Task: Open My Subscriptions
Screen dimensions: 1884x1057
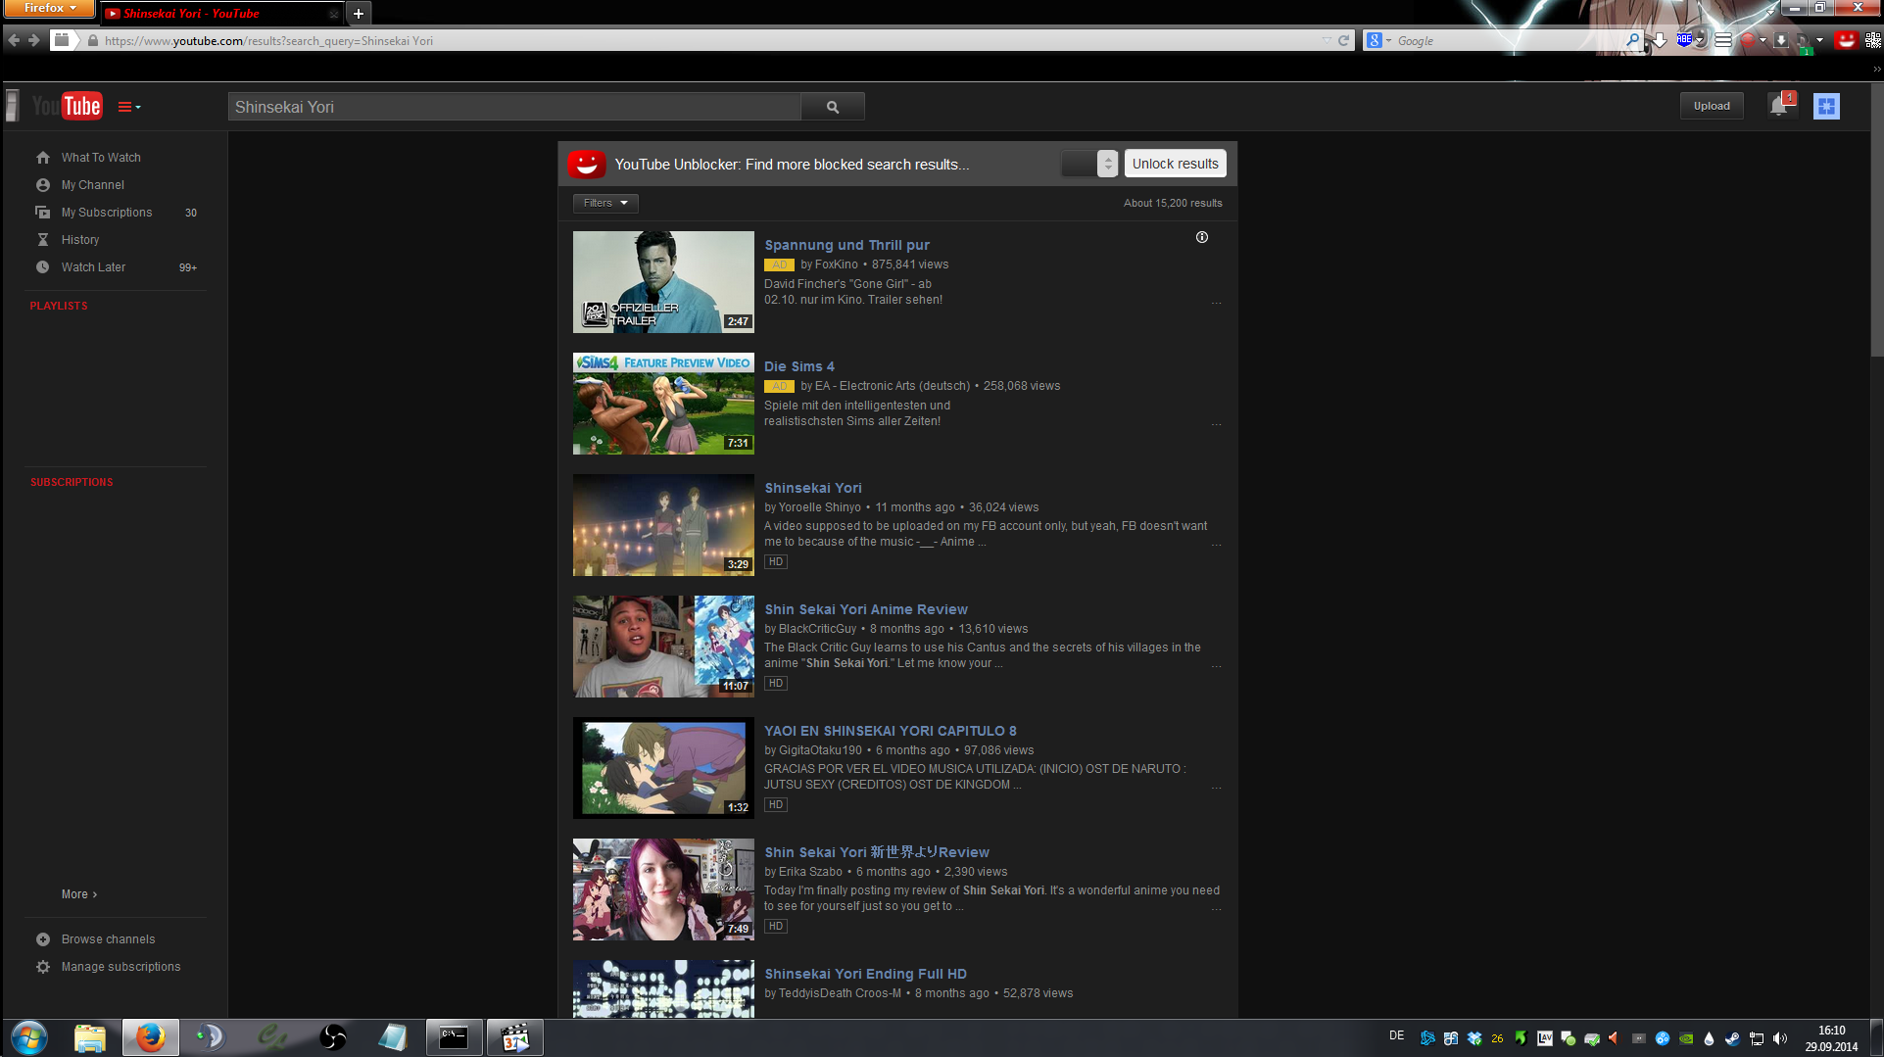Action: 107,213
